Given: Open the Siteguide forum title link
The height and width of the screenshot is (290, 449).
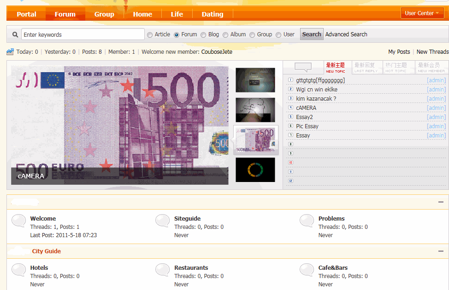Looking at the screenshot, I should tap(188, 219).
